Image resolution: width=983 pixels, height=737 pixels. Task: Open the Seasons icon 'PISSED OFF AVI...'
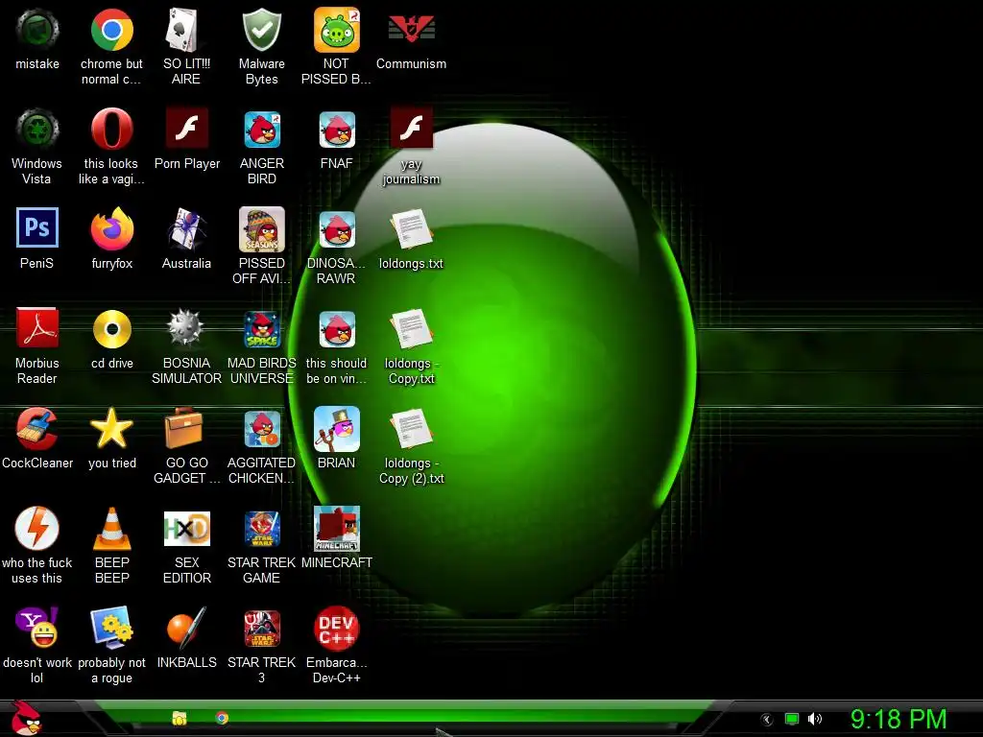(261, 229)
